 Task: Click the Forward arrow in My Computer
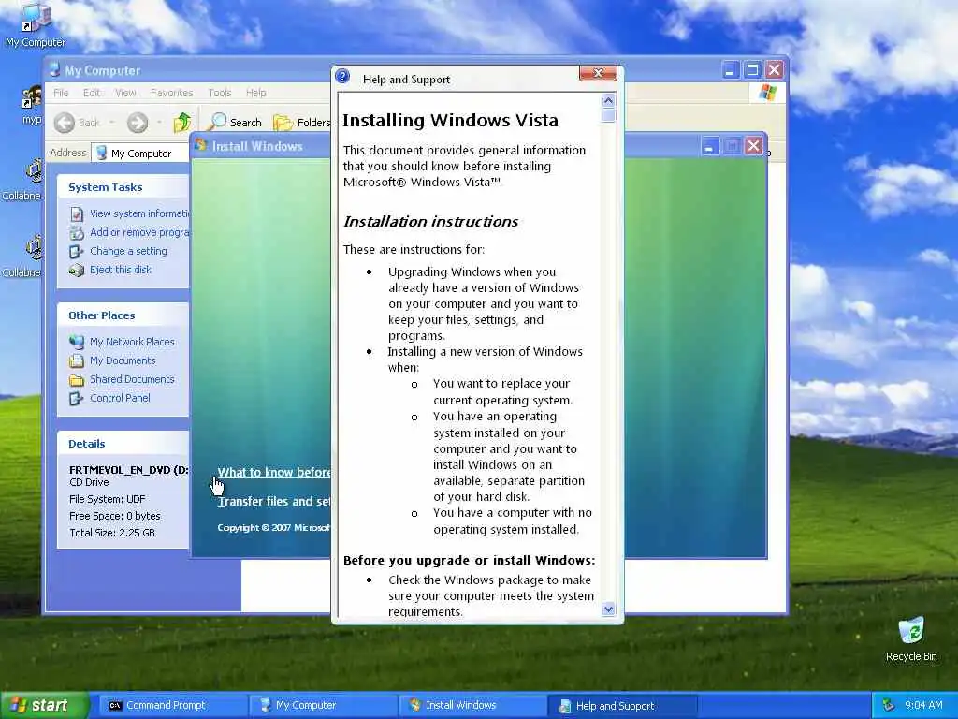[138, 123]
